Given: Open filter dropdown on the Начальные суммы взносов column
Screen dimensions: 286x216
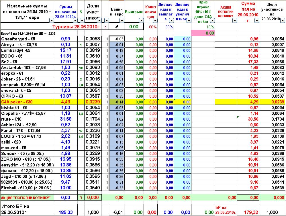Looking at the screenshot, I should click(52, 20).
